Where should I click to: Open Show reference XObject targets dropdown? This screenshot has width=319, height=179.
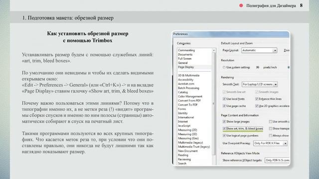pyautogui.click(x=277, y=160)
